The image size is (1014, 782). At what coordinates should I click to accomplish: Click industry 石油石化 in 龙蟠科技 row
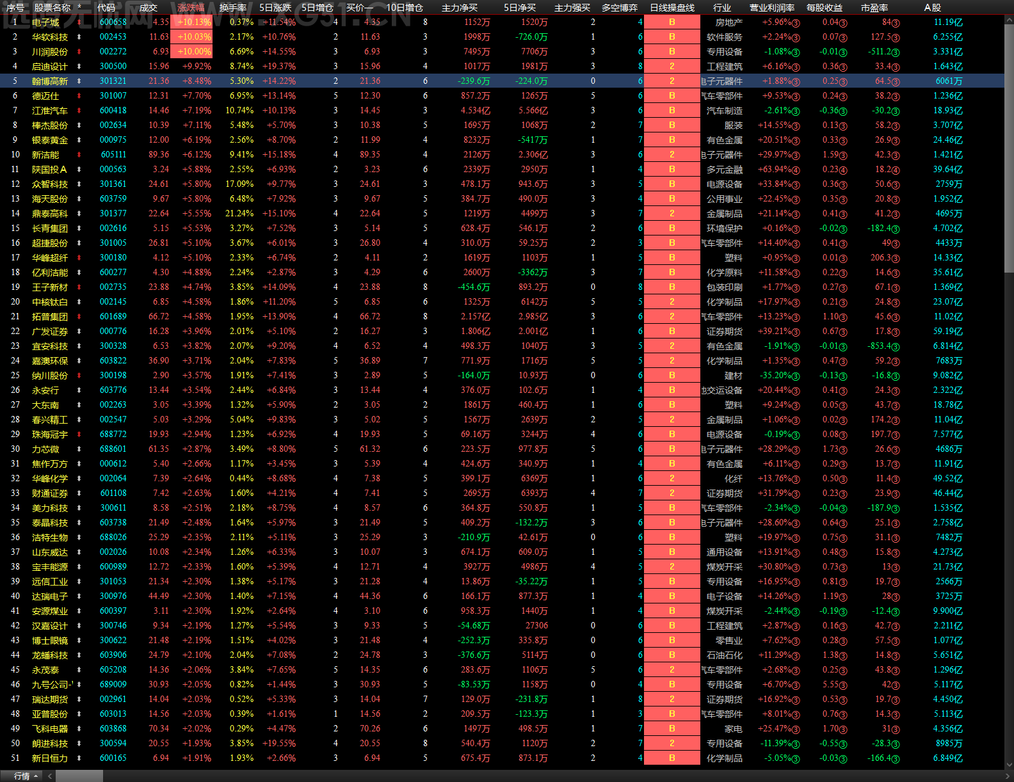(x=725, y=655)
